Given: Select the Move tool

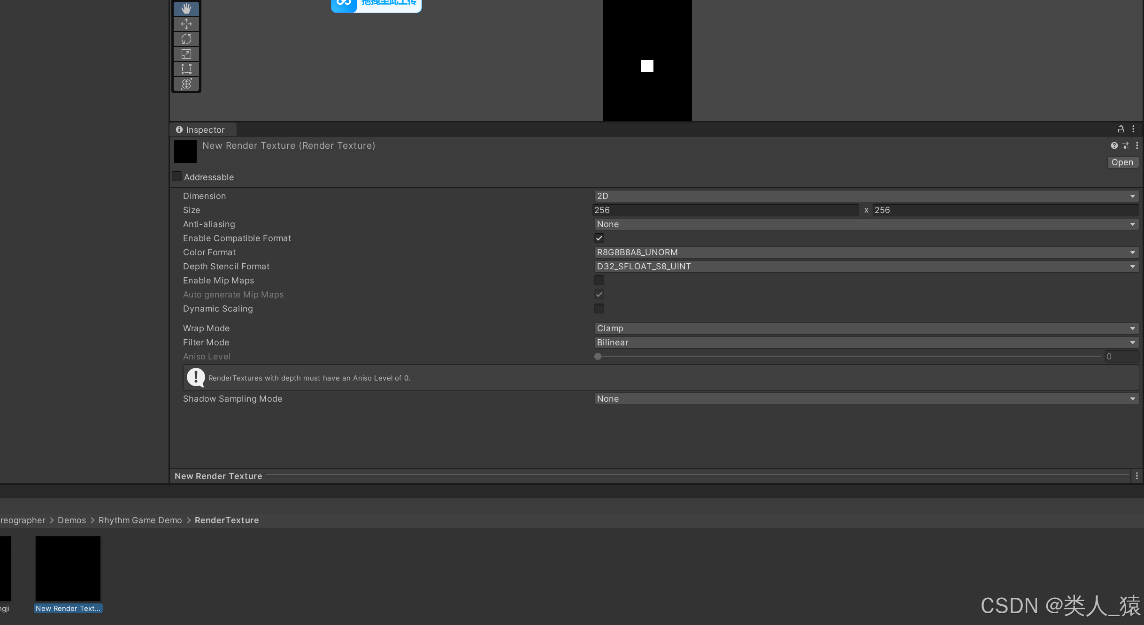Looking at the screenshot, I should coord(186,24).
